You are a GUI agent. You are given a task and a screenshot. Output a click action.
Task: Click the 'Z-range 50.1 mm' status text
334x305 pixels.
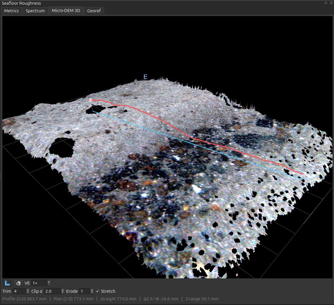pyautogui.click(x=202, y=299)
